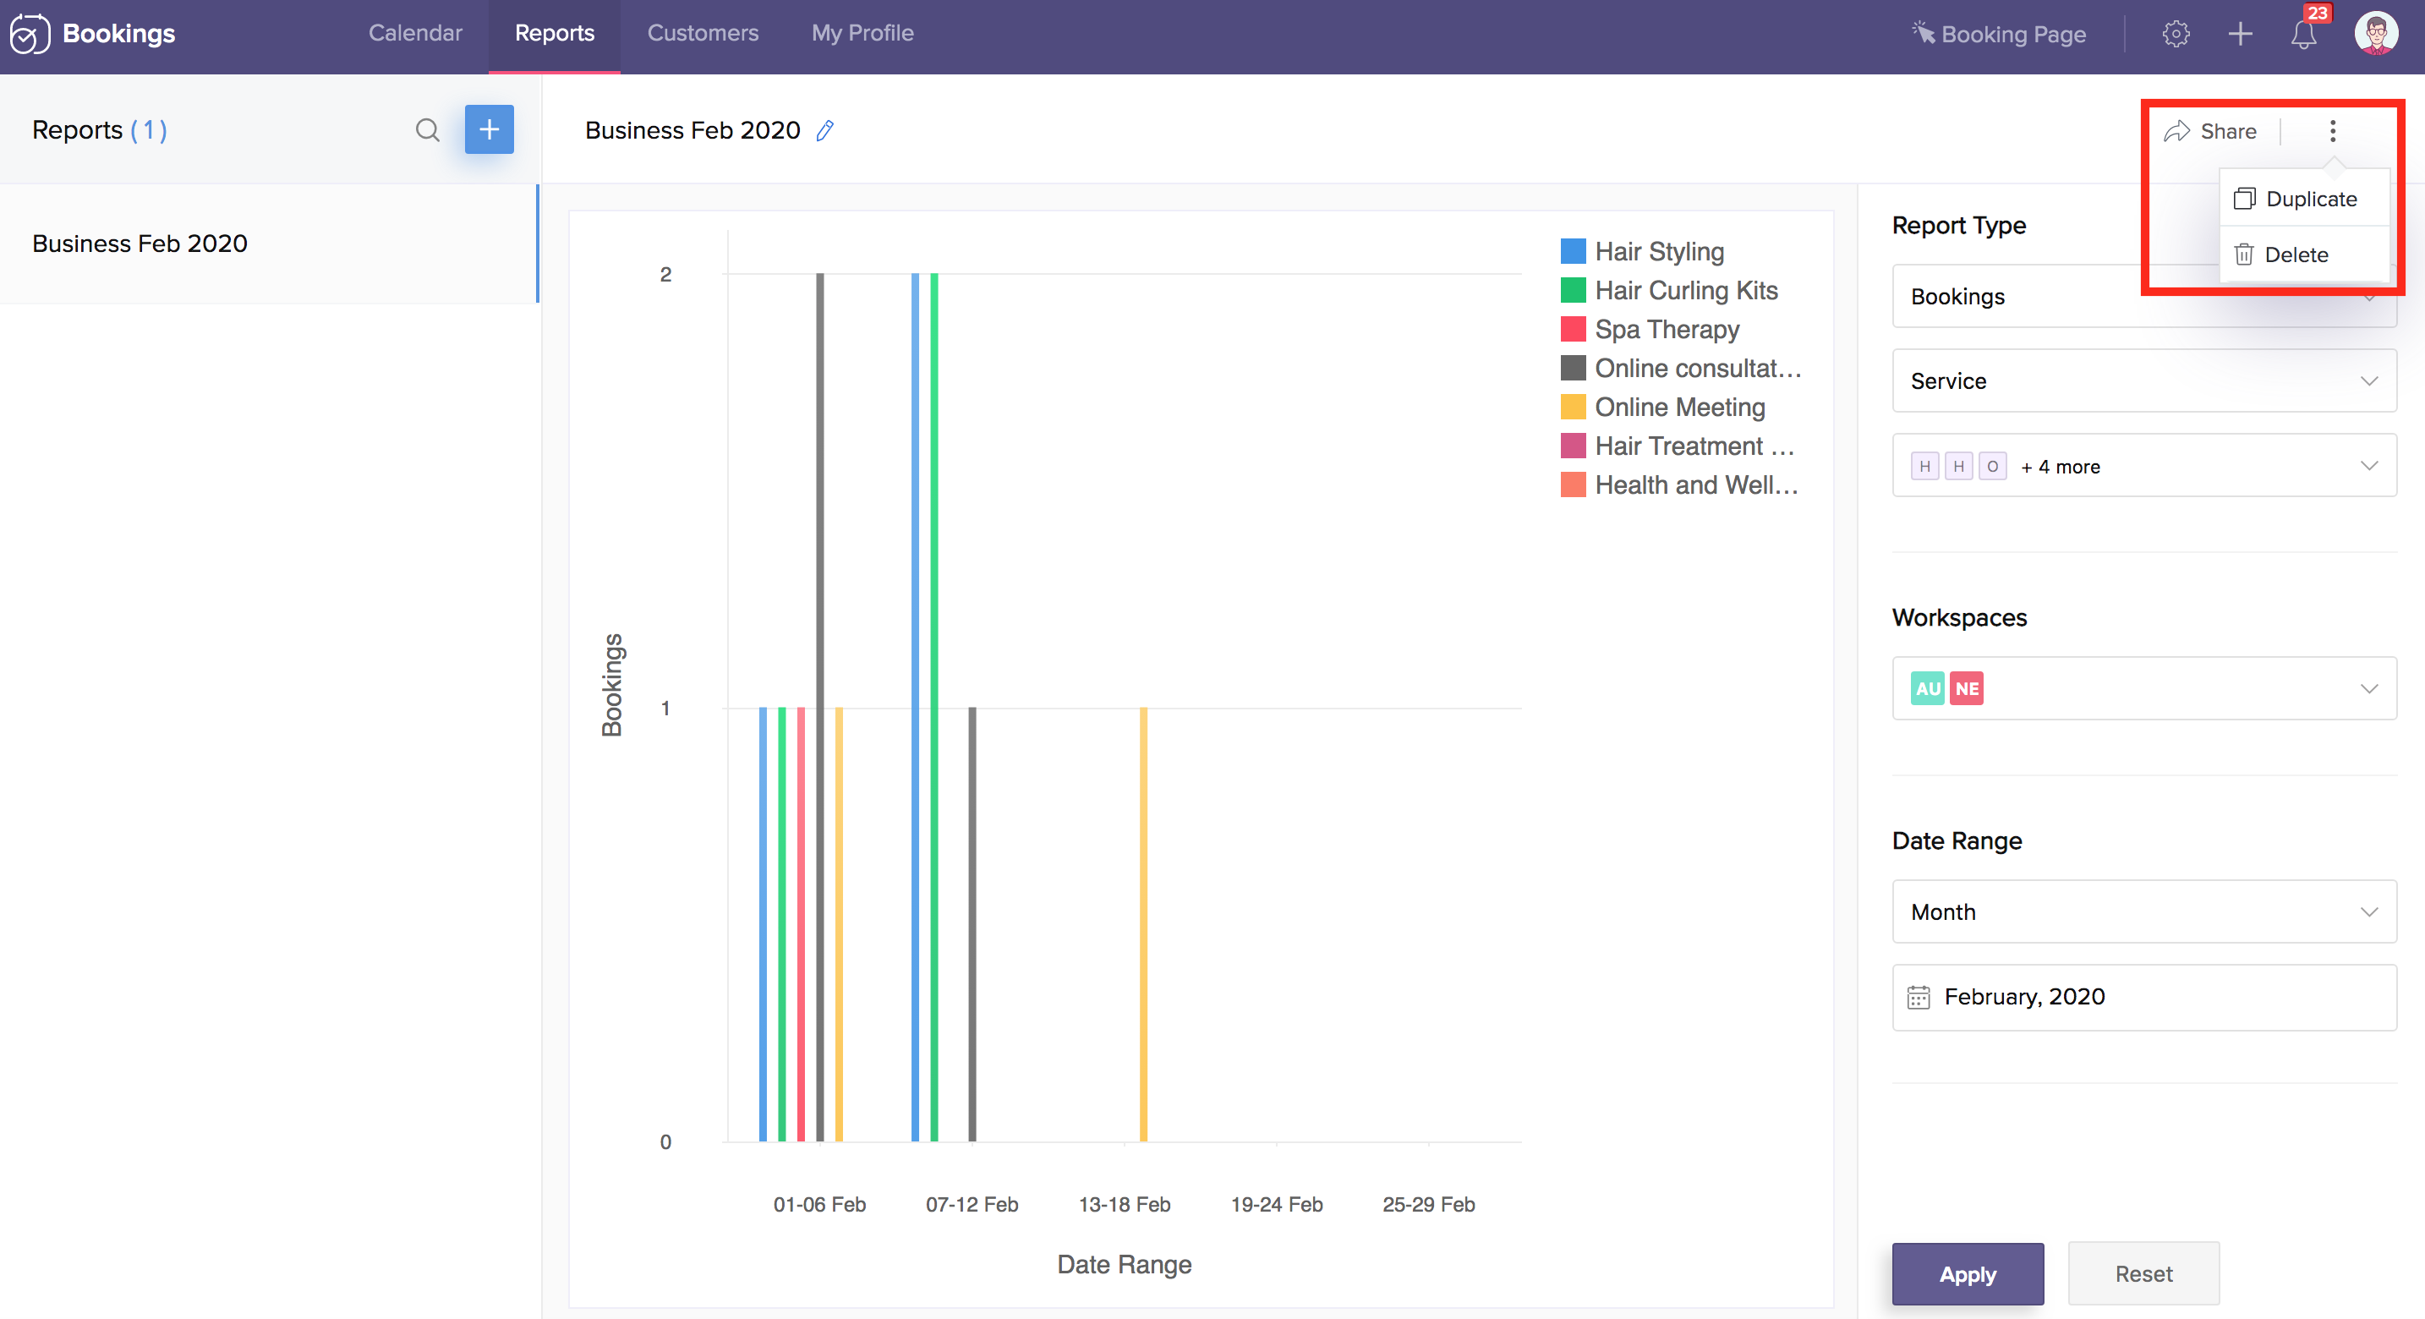Switch to the Customers tab
The height and width of the screenshot is (1319, 2425).
[703, 33]
